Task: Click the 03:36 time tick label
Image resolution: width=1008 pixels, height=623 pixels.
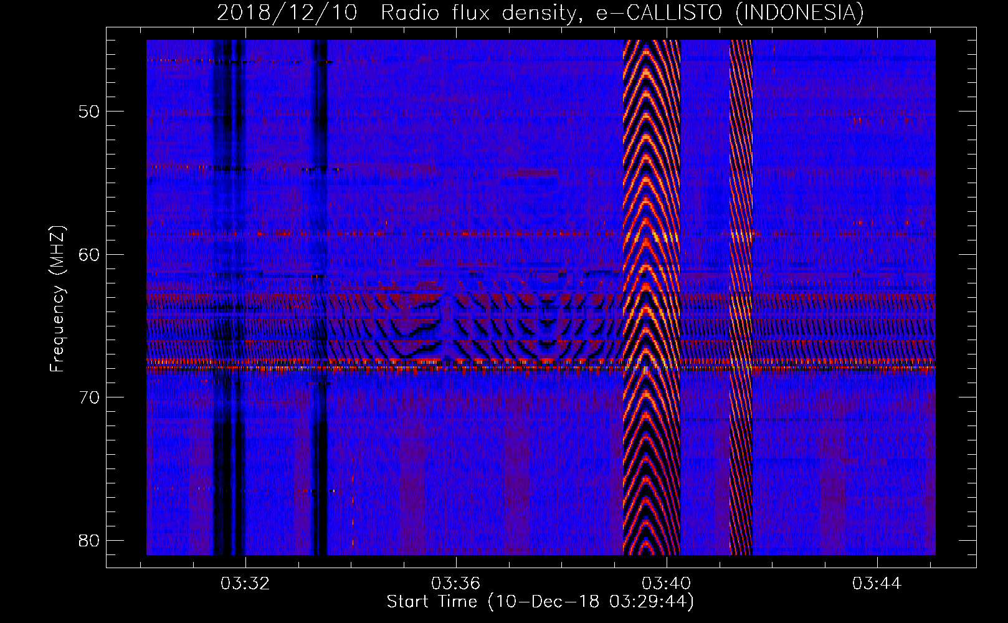Action: point(456,584)
